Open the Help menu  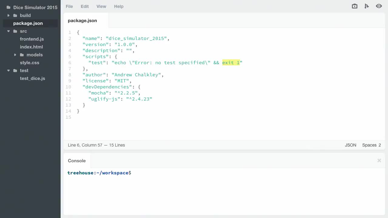coord(119,6)
